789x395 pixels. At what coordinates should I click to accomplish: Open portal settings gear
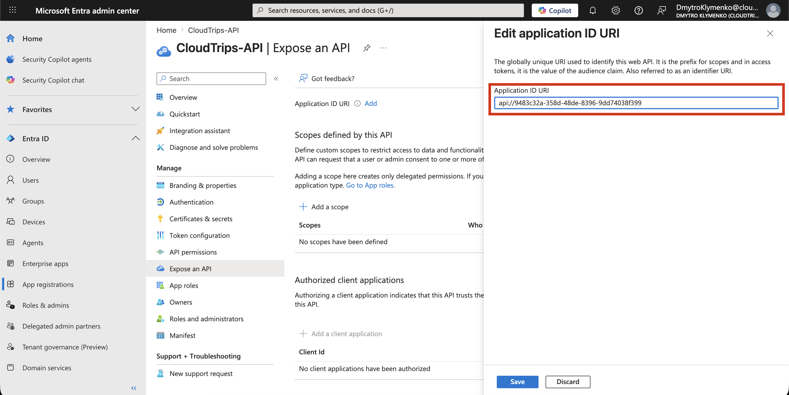615,10
